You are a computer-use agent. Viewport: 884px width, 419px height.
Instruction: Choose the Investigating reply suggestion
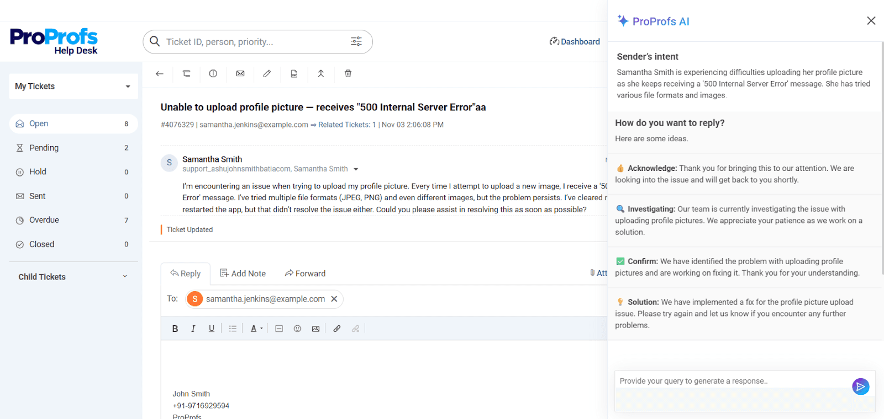tap(744, 221)
